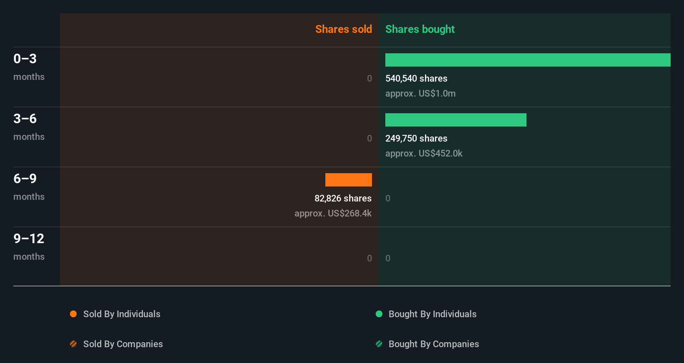Select the Shares sold column header

pos(344,29)
